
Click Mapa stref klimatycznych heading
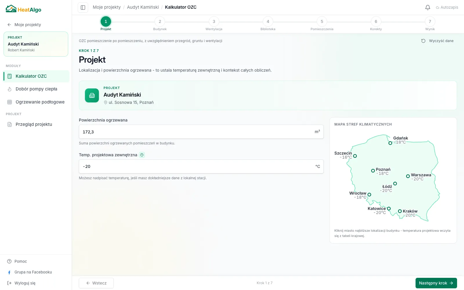[x=363, y=124]
